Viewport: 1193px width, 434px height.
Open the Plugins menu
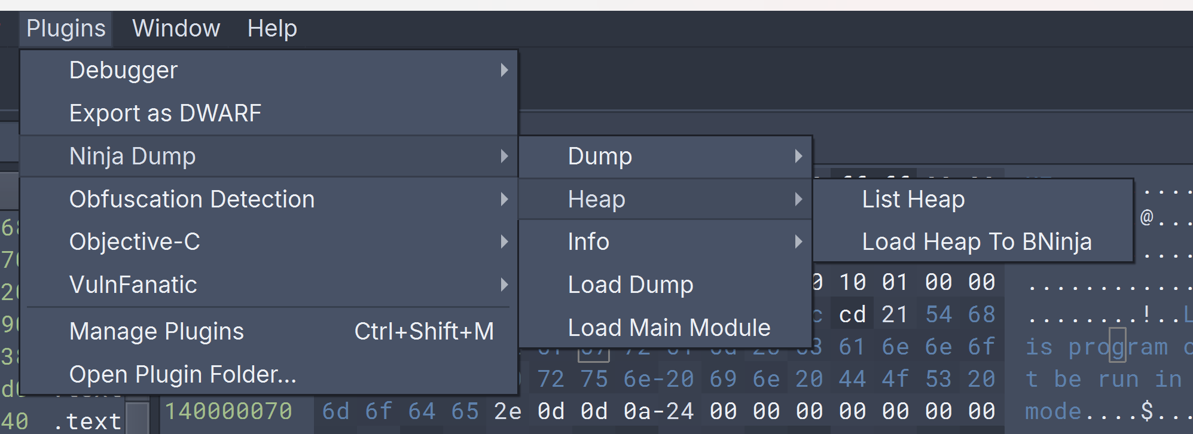click(66, 29)
